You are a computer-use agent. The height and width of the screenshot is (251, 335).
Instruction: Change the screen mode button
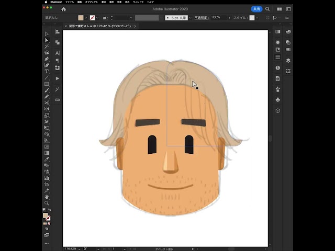[47, 235]
